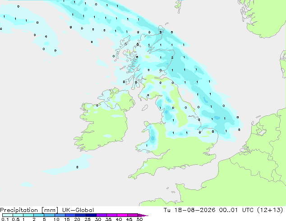Click the "Precipitation" title word
Viewport: 286px width, 221px height.
19,210
